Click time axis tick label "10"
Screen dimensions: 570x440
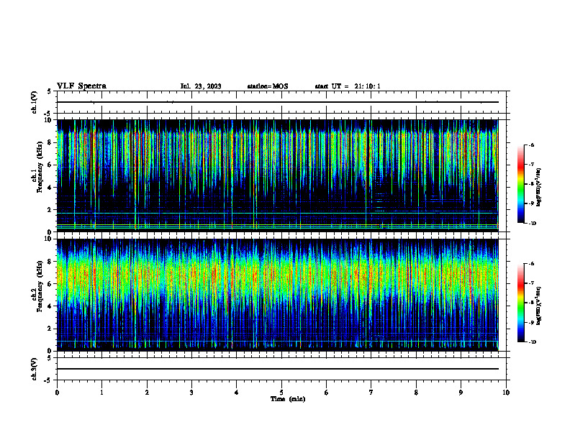506,393
